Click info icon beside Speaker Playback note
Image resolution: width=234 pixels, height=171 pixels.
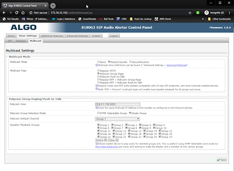point(96,143)
